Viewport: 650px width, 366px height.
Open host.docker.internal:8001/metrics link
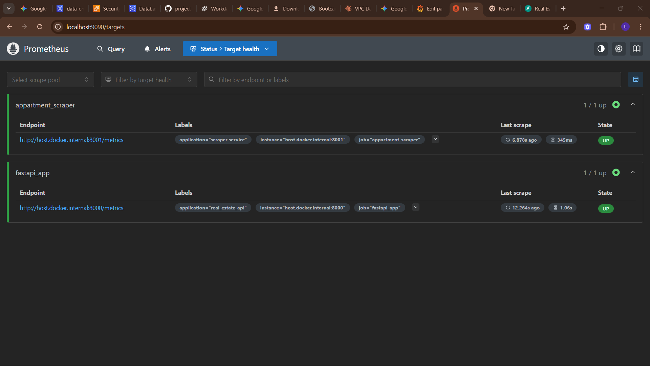pyautogui.click(x=71, y=140)
